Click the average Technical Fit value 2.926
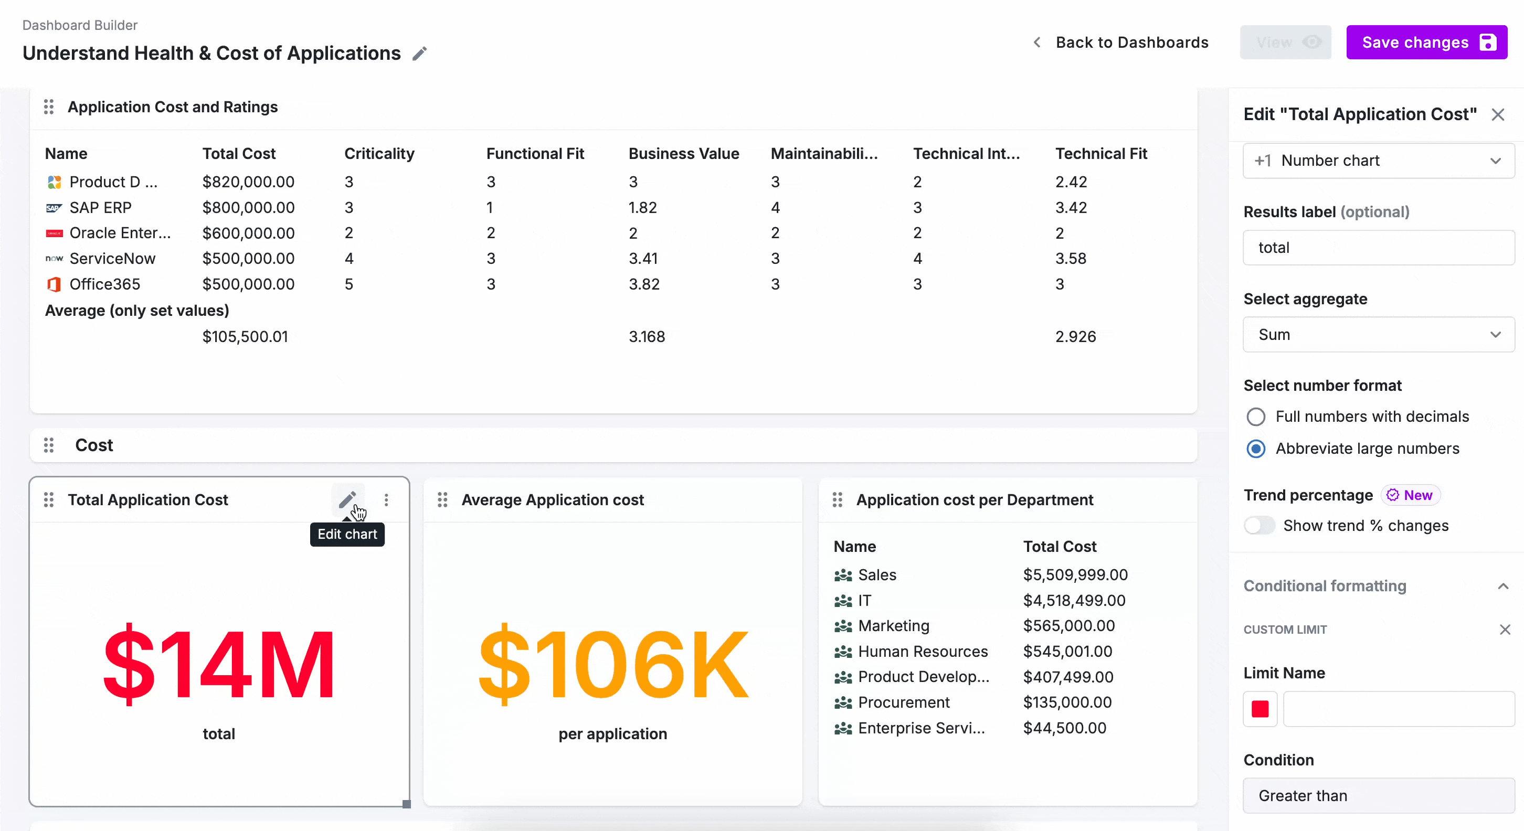Image resolution: width=1524 pixels, height=831 pixels. click(1075, 336)
